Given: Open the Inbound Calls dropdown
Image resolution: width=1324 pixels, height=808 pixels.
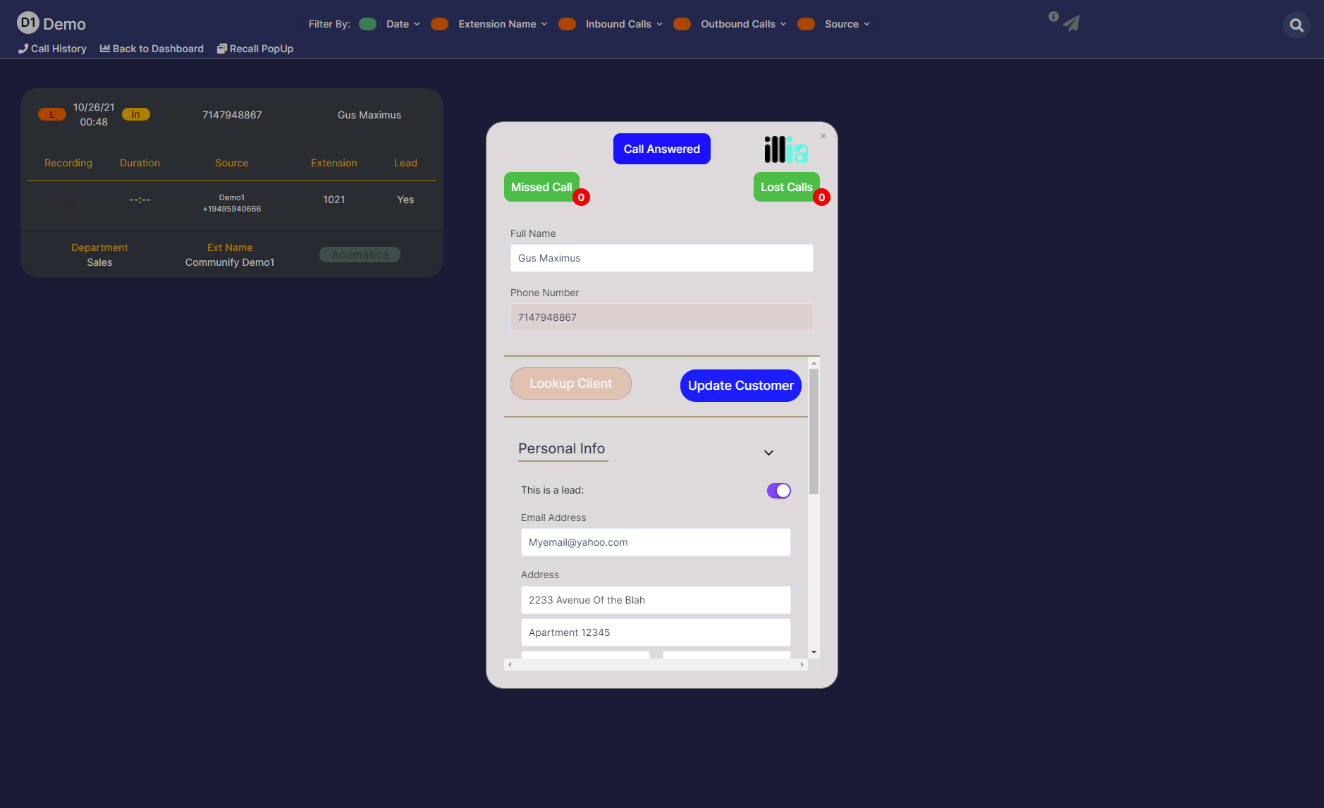Looking at the screenshot, I should tap(624, 24).
